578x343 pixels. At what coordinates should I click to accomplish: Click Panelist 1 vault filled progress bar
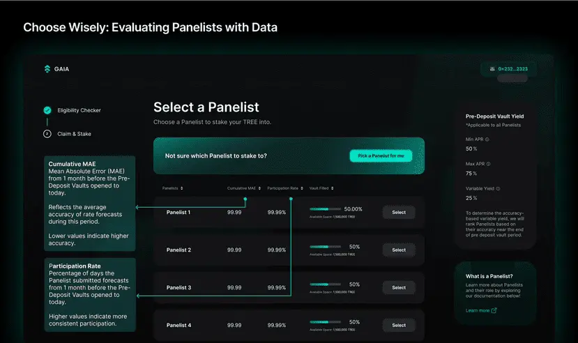[x=325, y=209]
